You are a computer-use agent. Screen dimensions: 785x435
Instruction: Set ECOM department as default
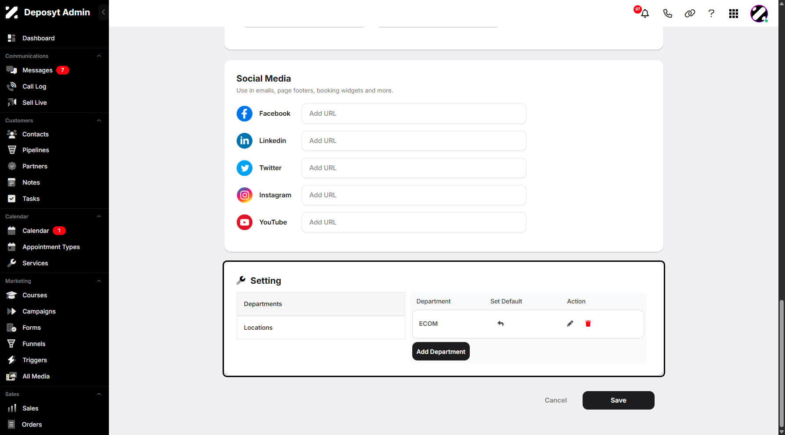(x=501, y=324)
